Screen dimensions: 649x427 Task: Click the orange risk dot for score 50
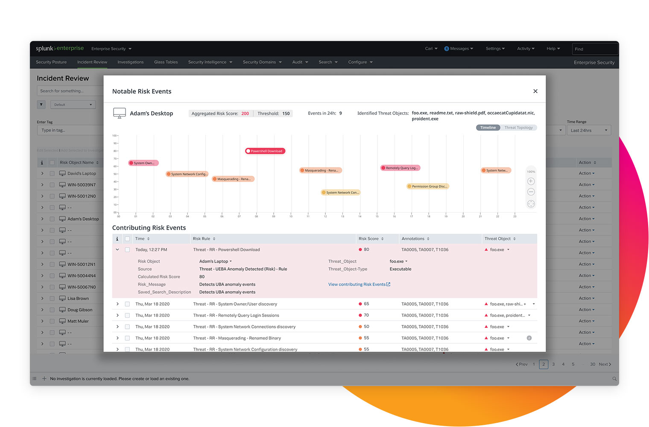coord(360,327)
